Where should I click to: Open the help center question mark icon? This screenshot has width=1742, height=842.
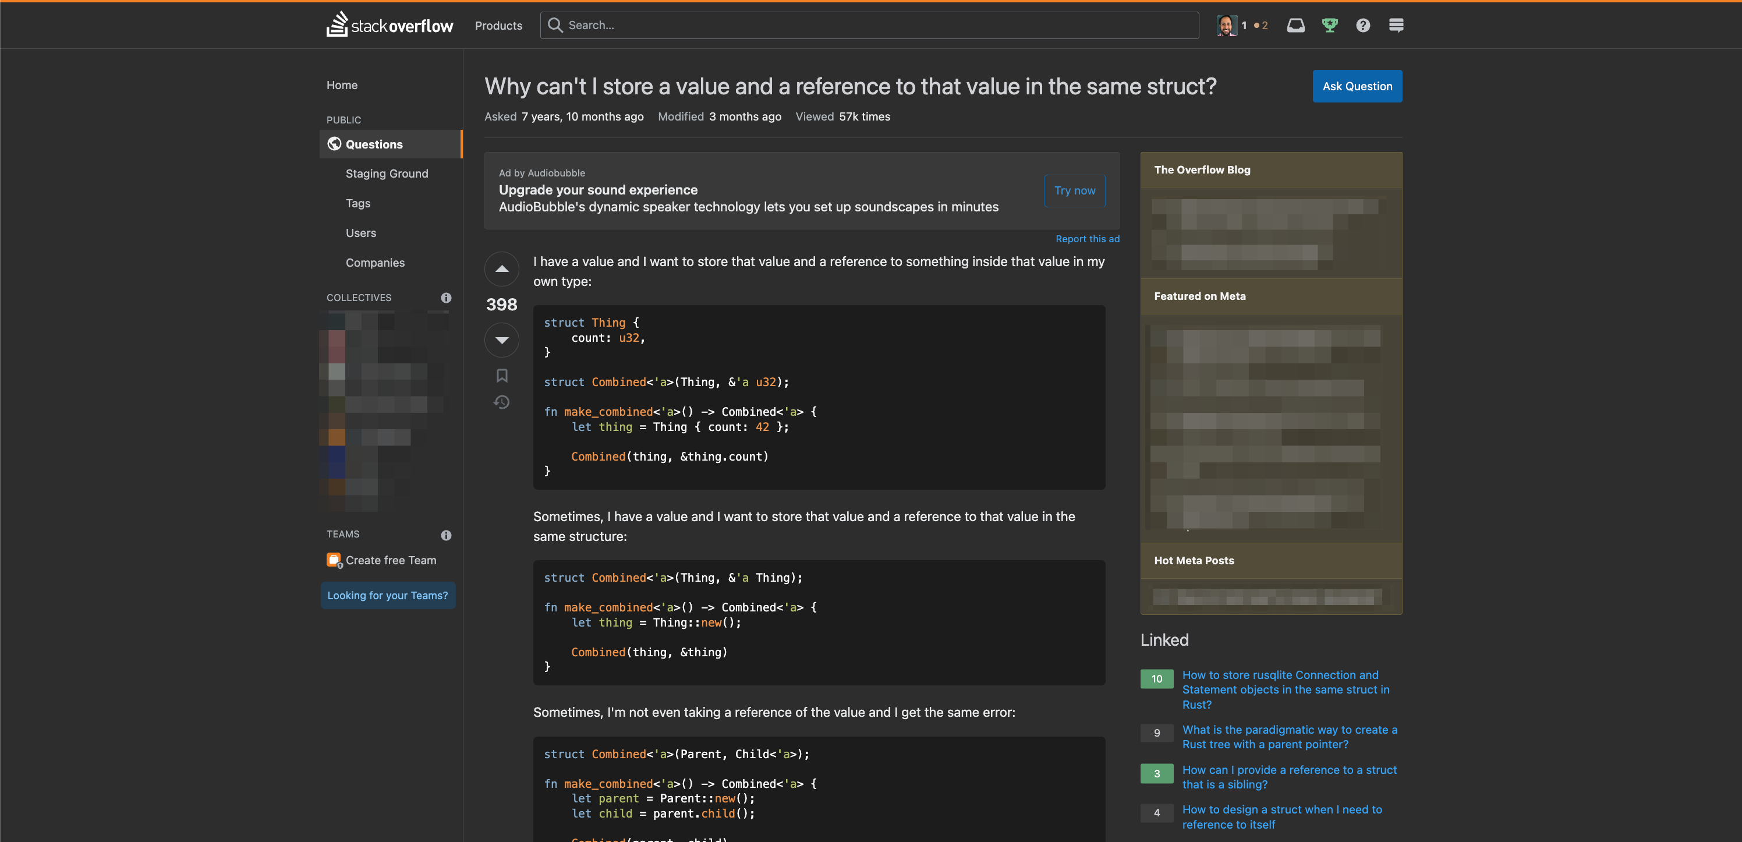point(1362,24)
